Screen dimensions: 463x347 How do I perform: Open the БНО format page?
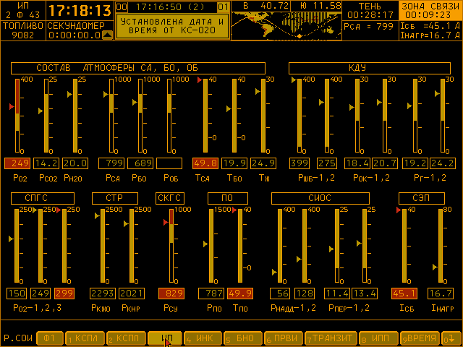(242, 338)
